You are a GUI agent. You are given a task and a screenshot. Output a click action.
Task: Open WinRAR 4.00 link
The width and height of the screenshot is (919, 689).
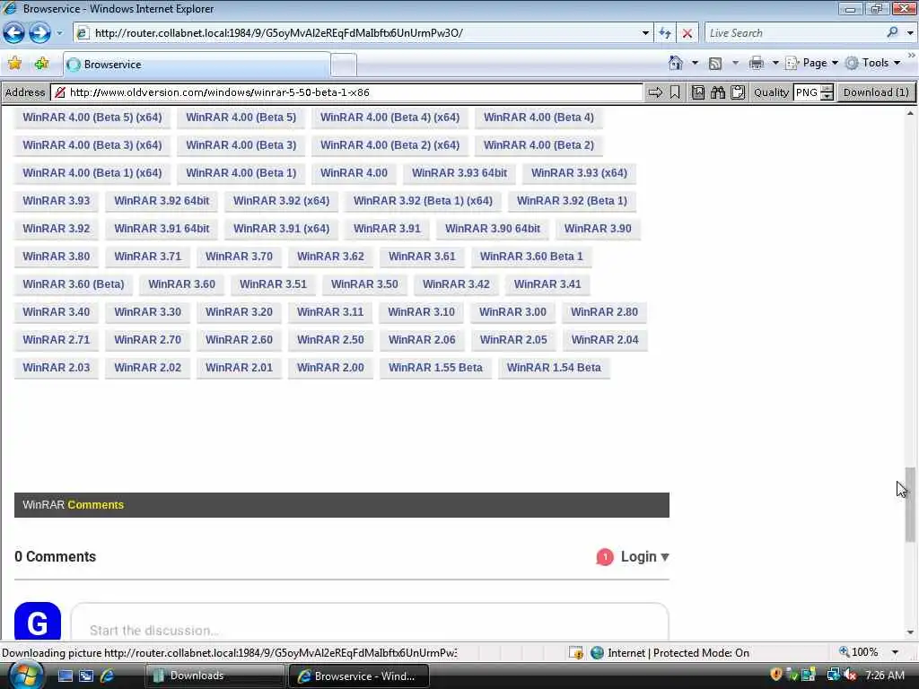coord(354,173)
